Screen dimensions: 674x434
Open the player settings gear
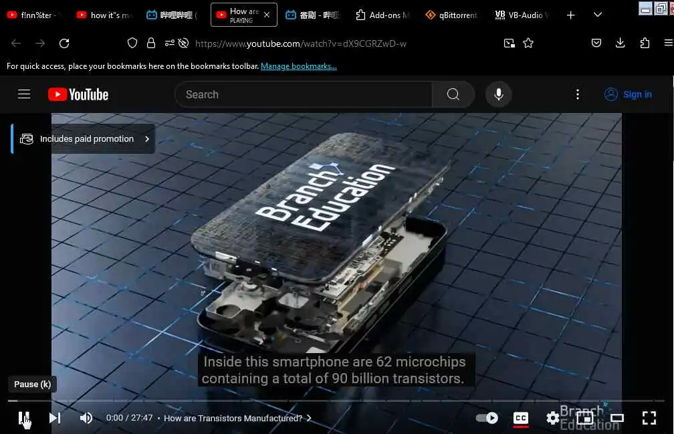(552, 418)
